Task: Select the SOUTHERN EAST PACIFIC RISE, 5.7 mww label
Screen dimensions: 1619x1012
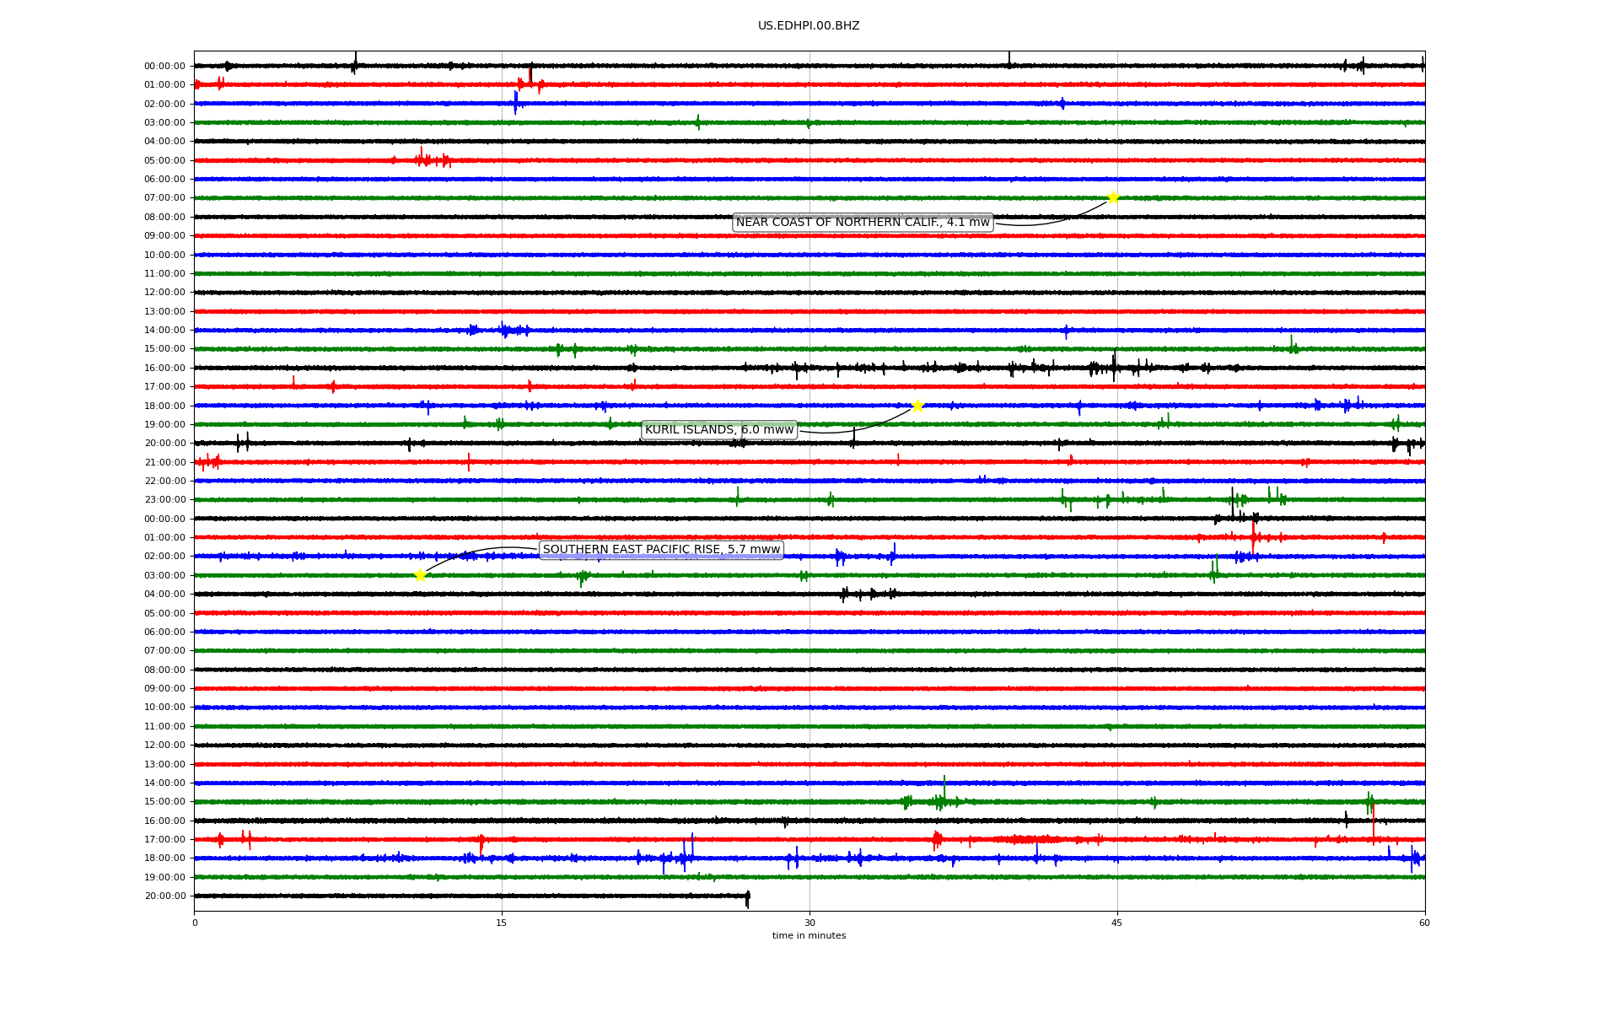Action: (662, 550)
